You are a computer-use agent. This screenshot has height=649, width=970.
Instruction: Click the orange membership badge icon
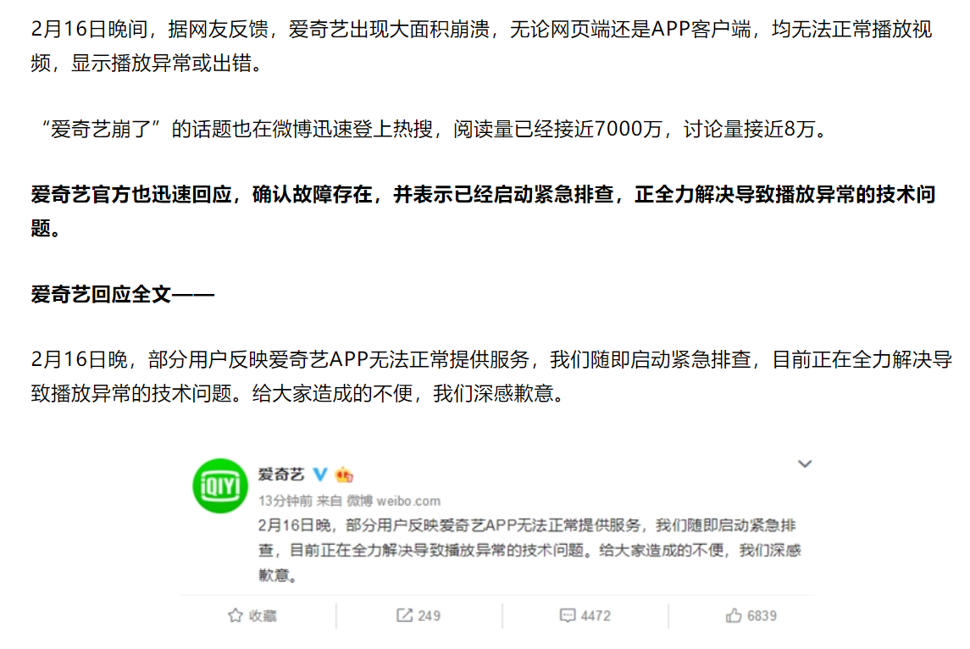point(344,474)
